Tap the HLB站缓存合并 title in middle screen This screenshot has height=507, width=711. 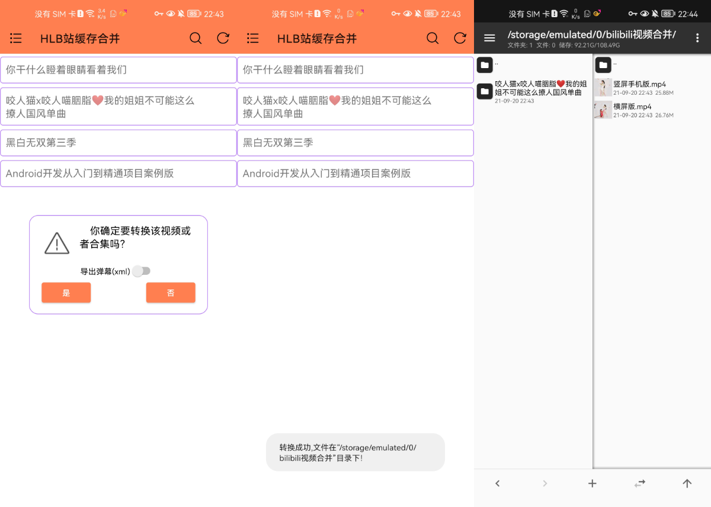(x=317, y=38)
